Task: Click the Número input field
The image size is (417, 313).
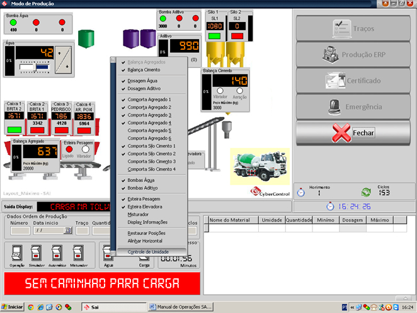Action: click(20, 231)
